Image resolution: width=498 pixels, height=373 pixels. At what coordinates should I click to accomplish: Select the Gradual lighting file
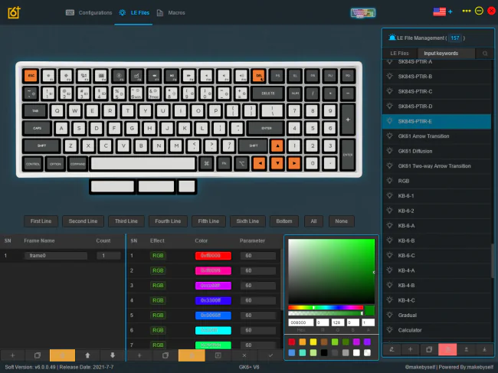[437, 316]
